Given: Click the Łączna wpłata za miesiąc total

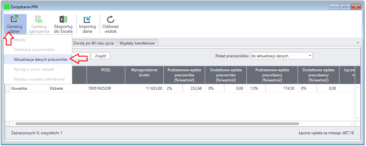Looking at the screenshot, I should click(x=327, y=133).
